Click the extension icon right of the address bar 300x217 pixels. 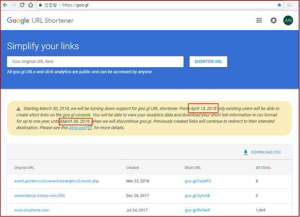289,5
